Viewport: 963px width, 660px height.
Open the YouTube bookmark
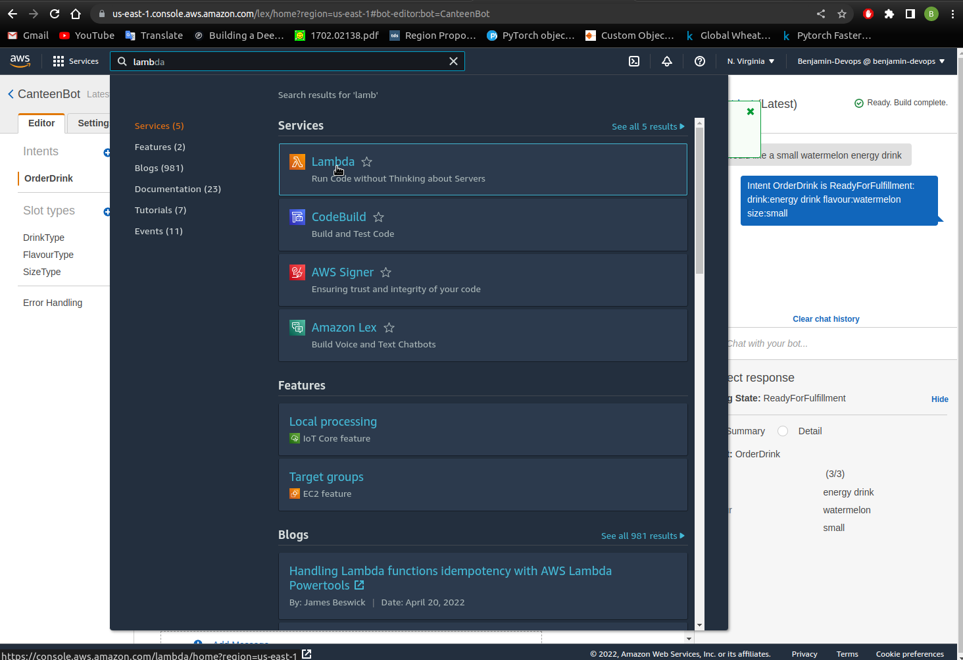pyautogui.click(x=87, y=36)
